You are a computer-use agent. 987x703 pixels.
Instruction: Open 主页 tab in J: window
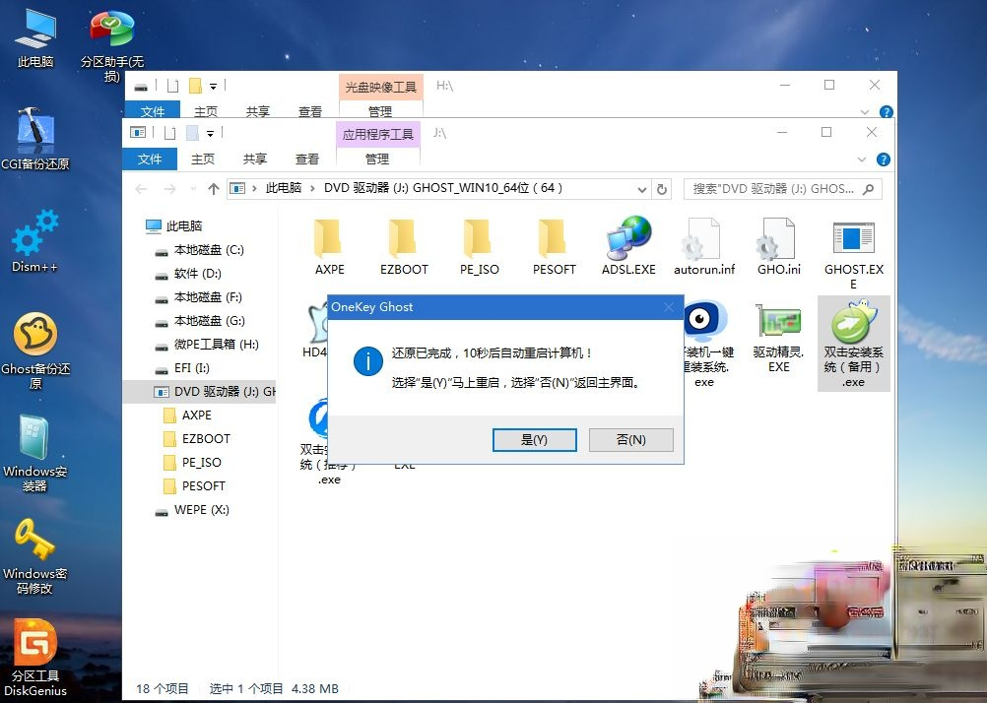click(203, 160)
